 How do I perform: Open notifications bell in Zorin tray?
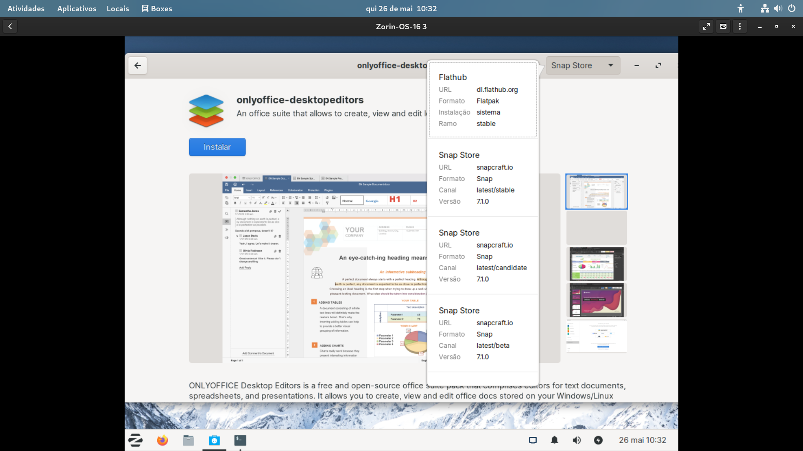[x=555, y=440]
